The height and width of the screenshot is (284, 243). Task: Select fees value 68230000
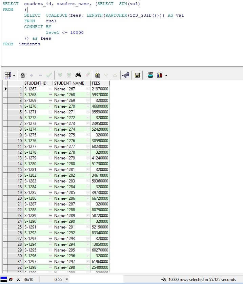click(100, 147)
